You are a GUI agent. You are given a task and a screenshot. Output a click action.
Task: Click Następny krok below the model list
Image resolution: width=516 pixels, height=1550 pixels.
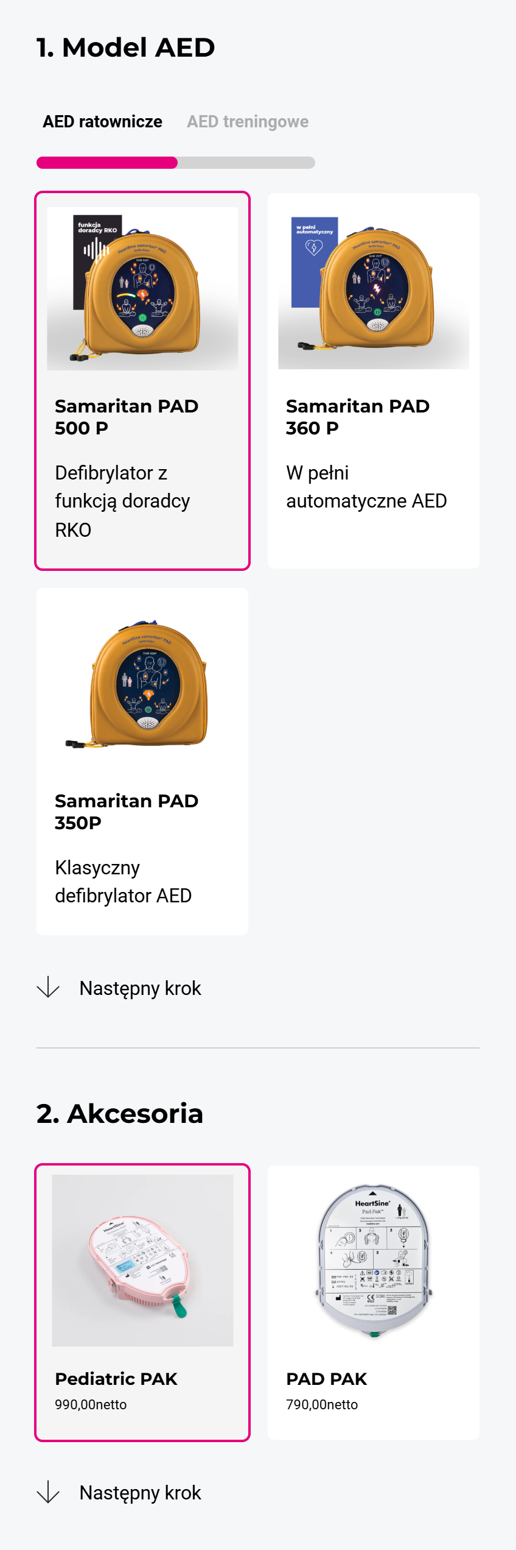tap(140, 988)
